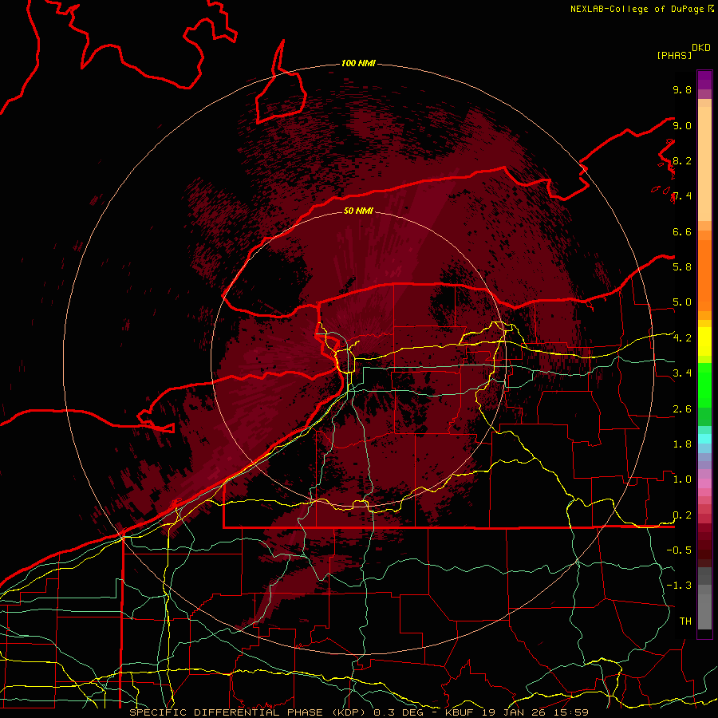
Task: Click the bright yellow segment of color bar
Action: 704,341
